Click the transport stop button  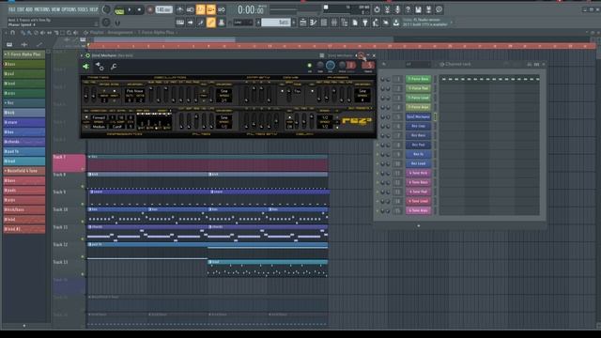[x=139, y=10]
